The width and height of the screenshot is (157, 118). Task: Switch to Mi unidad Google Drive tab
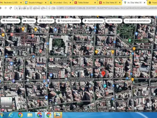tap(60, 3)
